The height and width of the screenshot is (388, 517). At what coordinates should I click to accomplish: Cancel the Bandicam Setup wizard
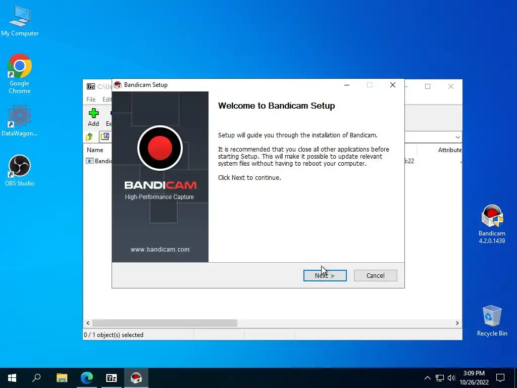coord(375,275)
